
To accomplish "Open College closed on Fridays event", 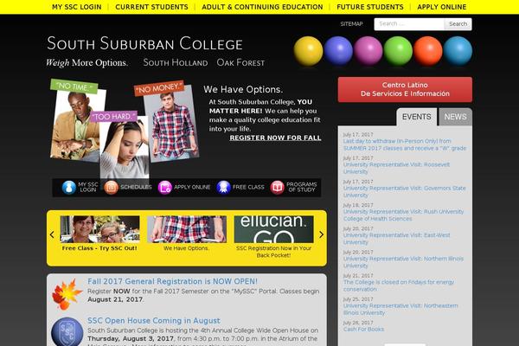I will pos(399,285).
